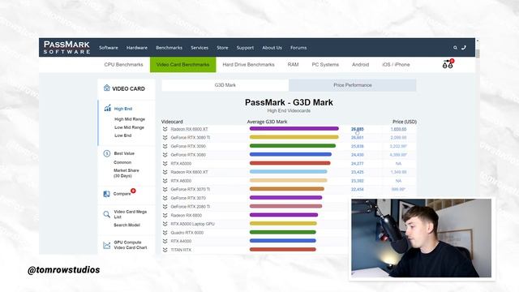Click the score 26,885 for Radeon RX 6900 XT
Screen dimensions: 519x292
click(x=357, y=129)
